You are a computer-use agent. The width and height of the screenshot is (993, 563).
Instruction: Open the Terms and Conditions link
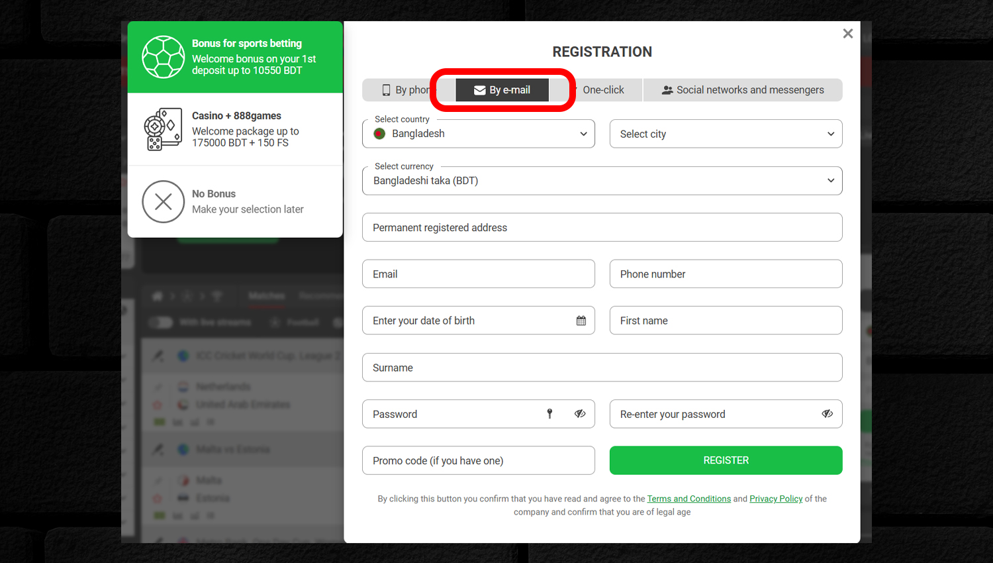689,499
